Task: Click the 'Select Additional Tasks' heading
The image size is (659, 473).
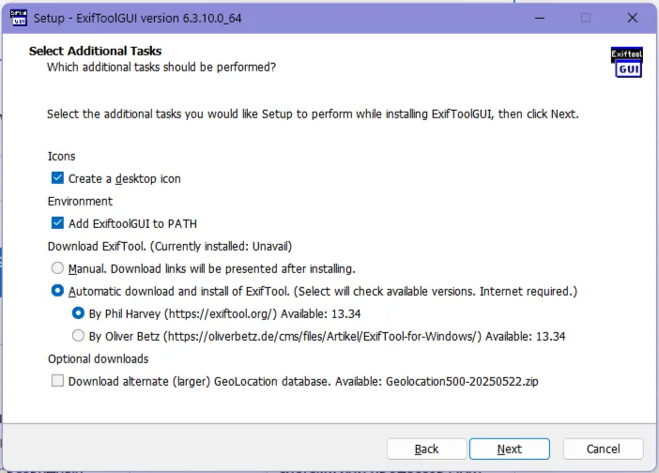Action: pyautogui.click(x=95, y=51)
